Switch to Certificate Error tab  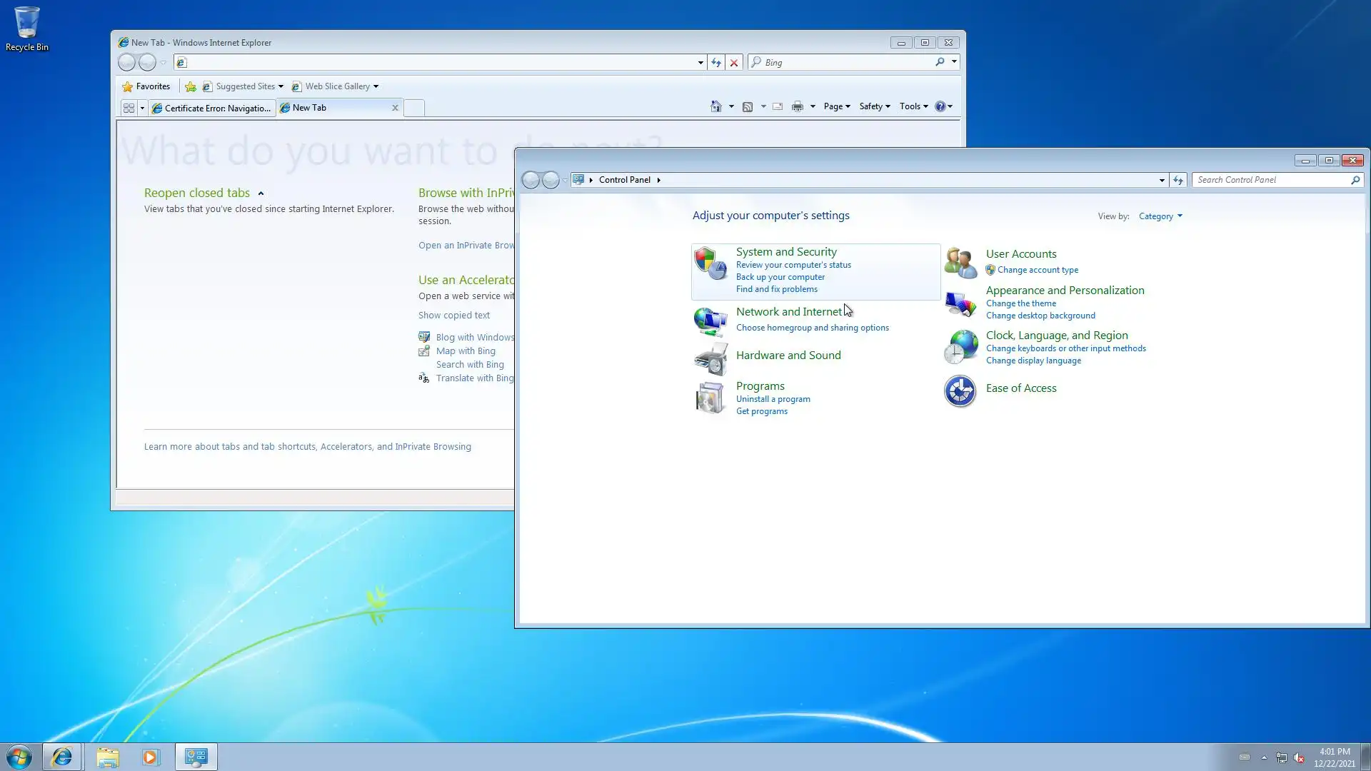coord(212,108)
